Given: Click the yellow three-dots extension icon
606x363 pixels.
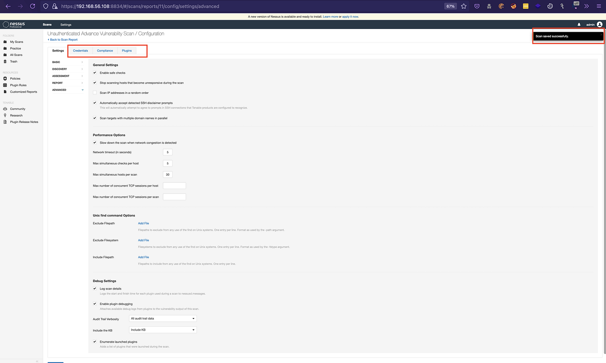Looking at the screenshot, I should [526, 6].
